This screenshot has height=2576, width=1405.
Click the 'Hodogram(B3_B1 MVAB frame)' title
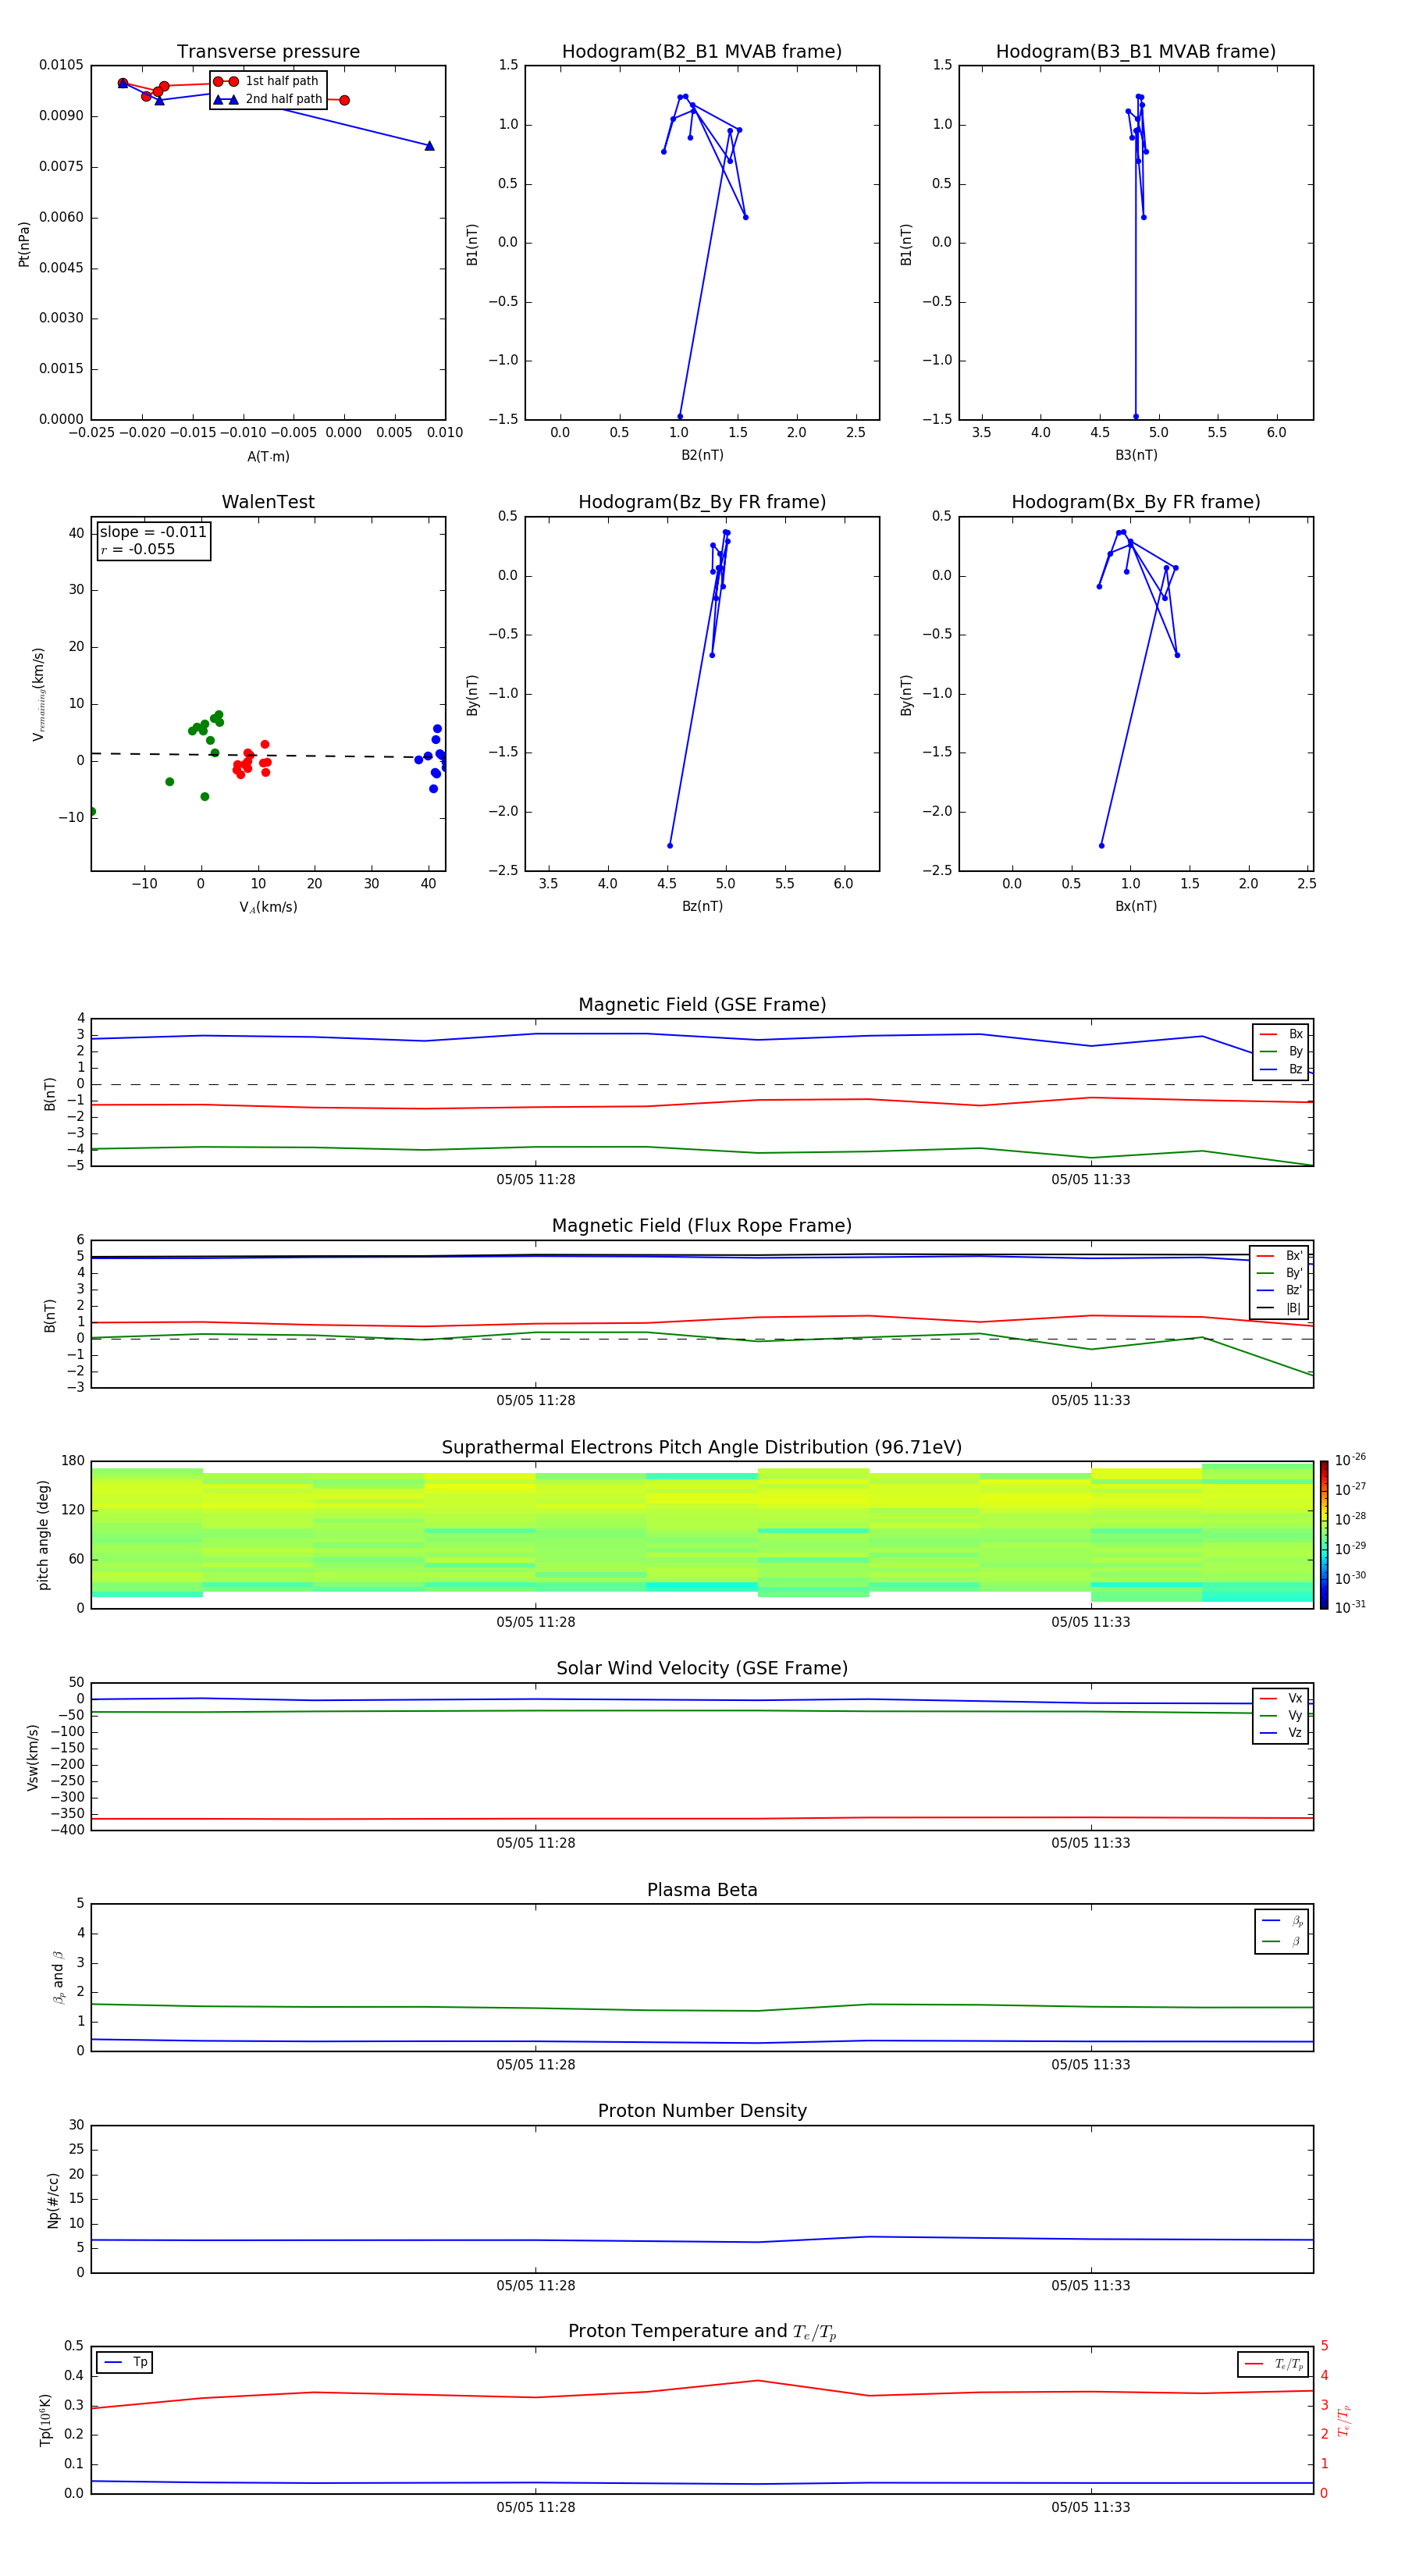coord(1136,51)
